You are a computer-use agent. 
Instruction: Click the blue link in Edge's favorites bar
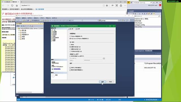click(x=40, y=9)
